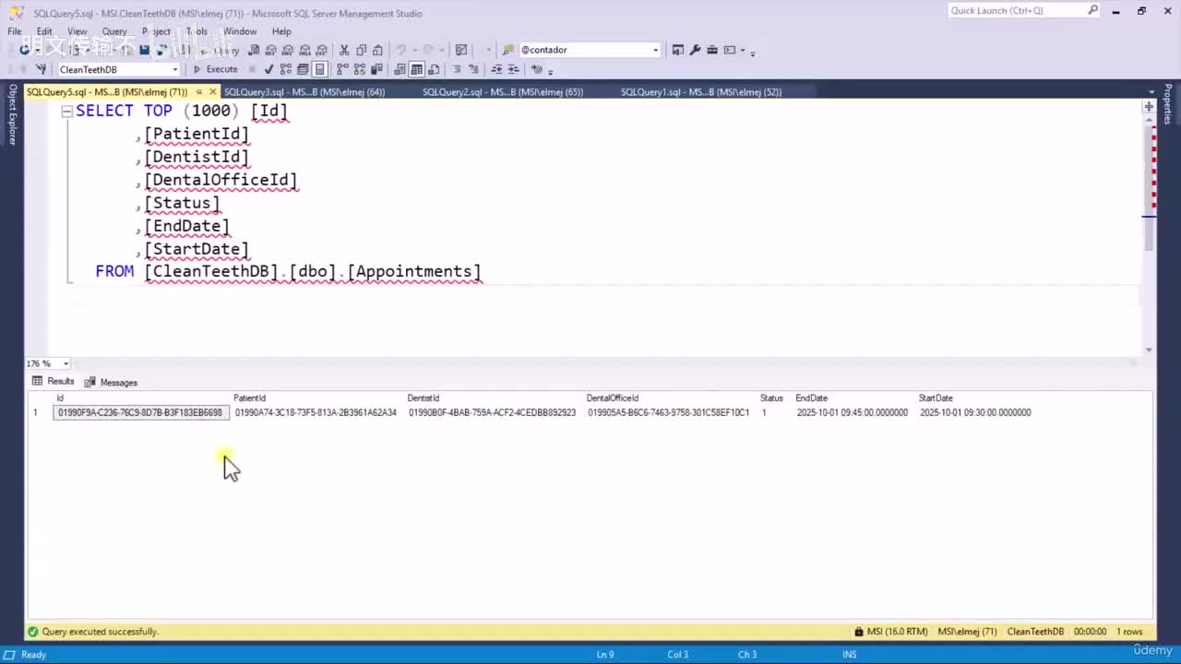Select the Id cell value in results
Screen dimensions: 1181x664
coord(140,412)
